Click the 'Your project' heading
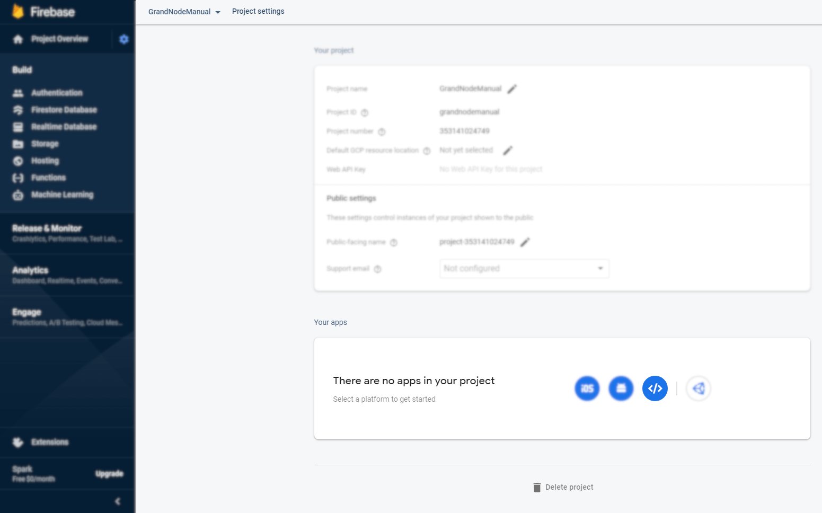The image size is (822, 513). pos(334,50)
